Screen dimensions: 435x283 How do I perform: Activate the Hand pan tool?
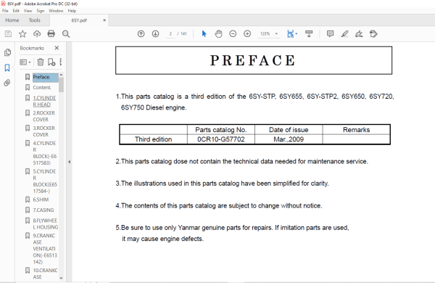[219, 34]
